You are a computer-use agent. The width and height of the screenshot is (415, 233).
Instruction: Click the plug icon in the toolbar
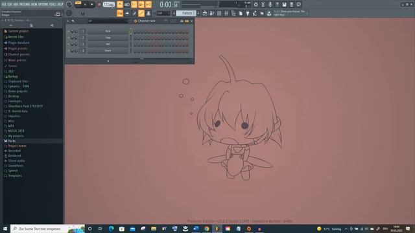point(248,13)
